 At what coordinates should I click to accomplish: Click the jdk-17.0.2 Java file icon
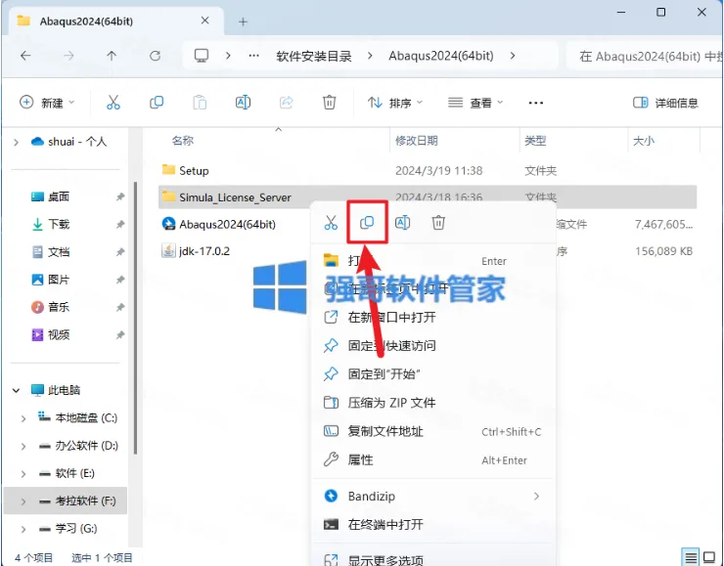(x=168, y=250)
